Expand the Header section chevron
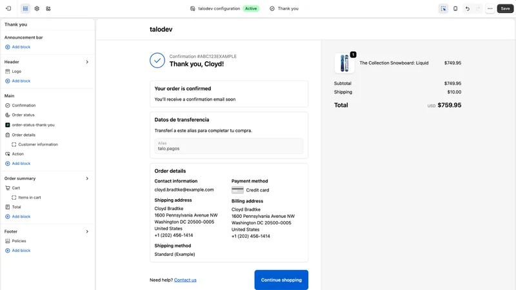The height and width of the screenshot is (290, 516). click(x=87, y=62)
